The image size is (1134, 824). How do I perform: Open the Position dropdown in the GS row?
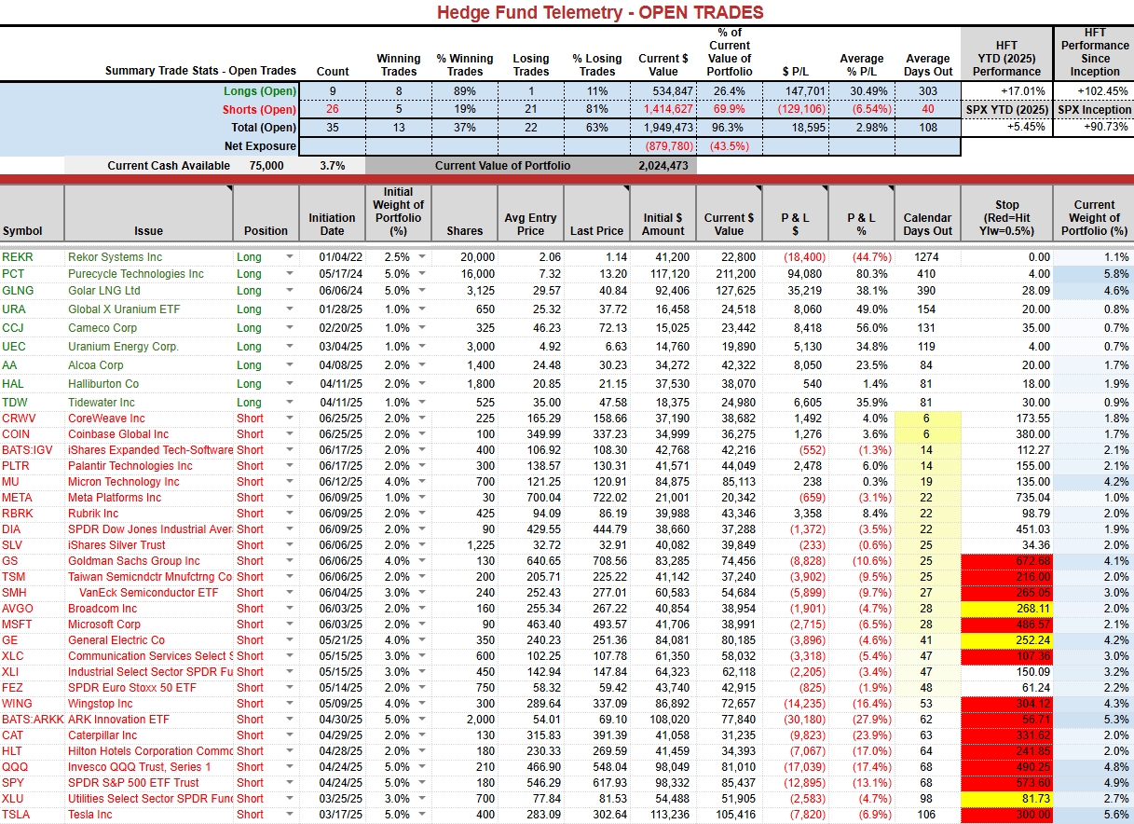[x=289, y=561]
